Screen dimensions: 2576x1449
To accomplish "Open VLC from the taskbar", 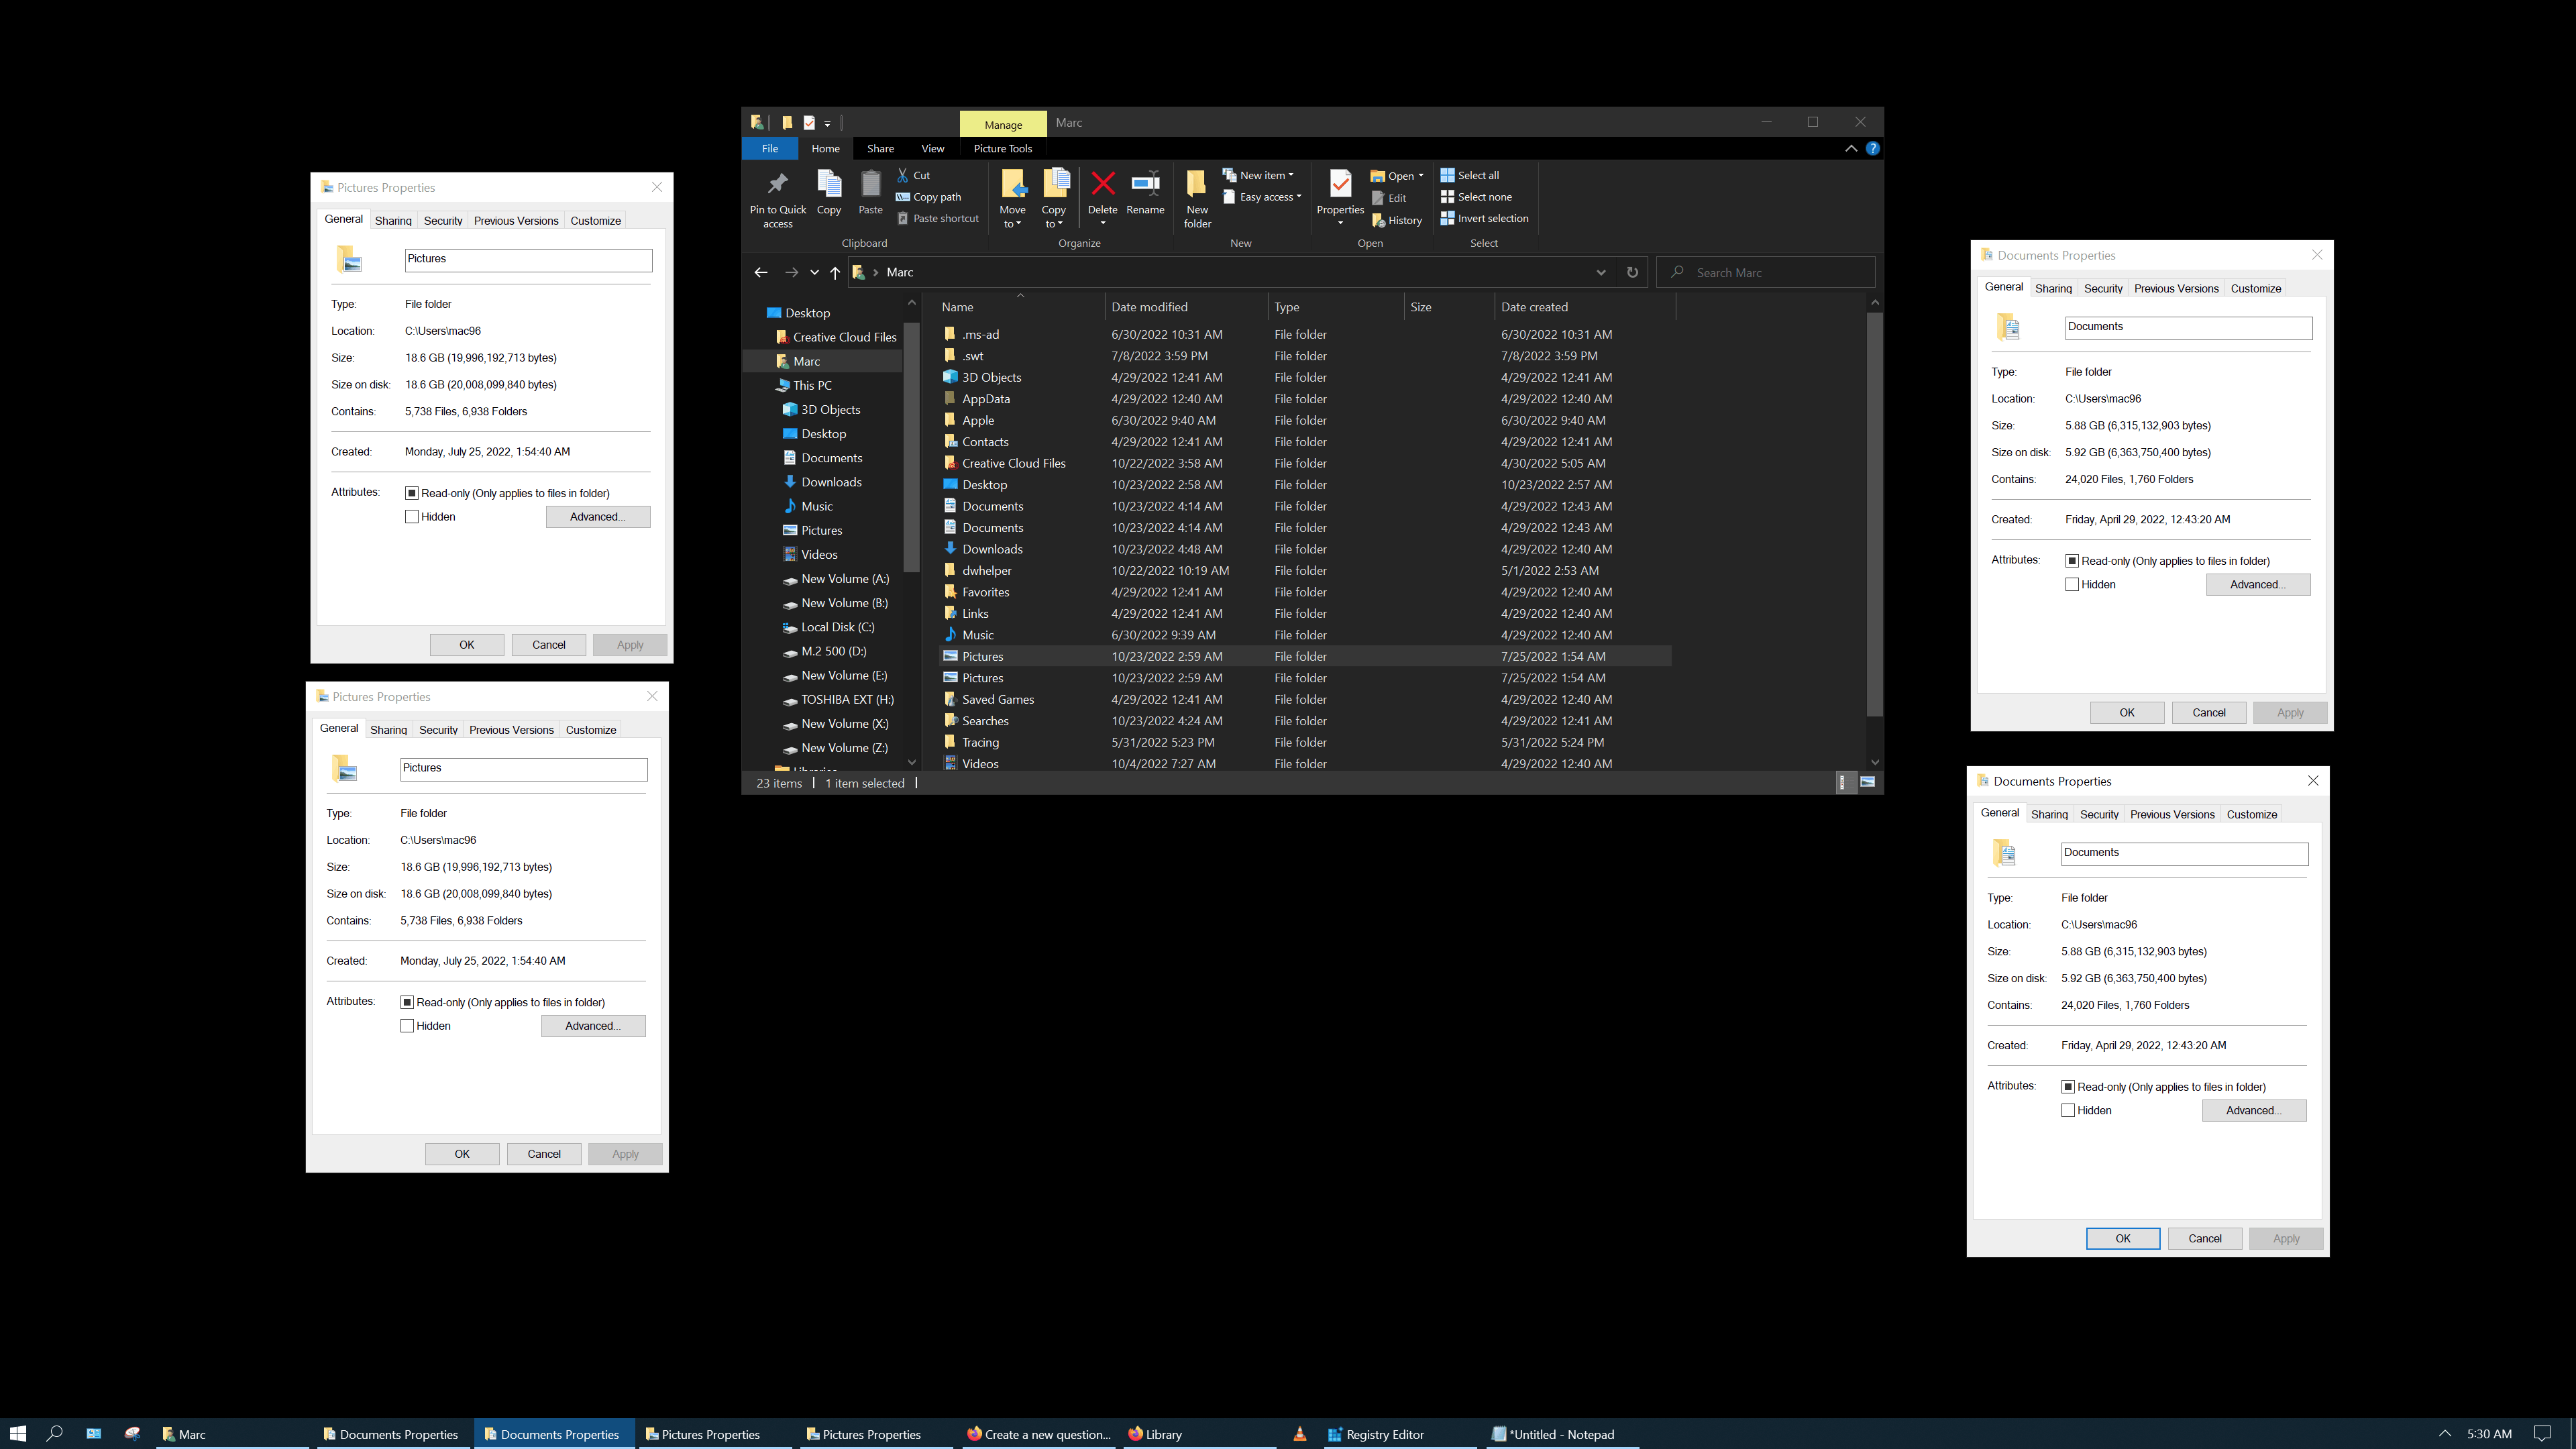I will [x=1299, y=1433].
